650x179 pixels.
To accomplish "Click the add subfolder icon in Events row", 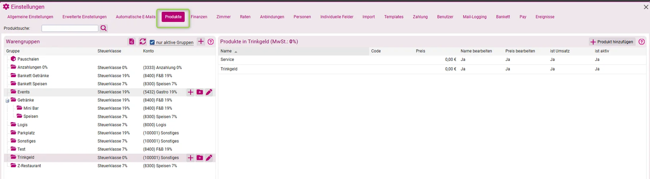I will (x=200, y=92).
